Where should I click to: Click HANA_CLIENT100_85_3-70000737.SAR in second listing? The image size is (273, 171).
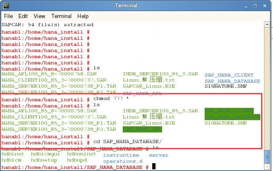(54, 117)
